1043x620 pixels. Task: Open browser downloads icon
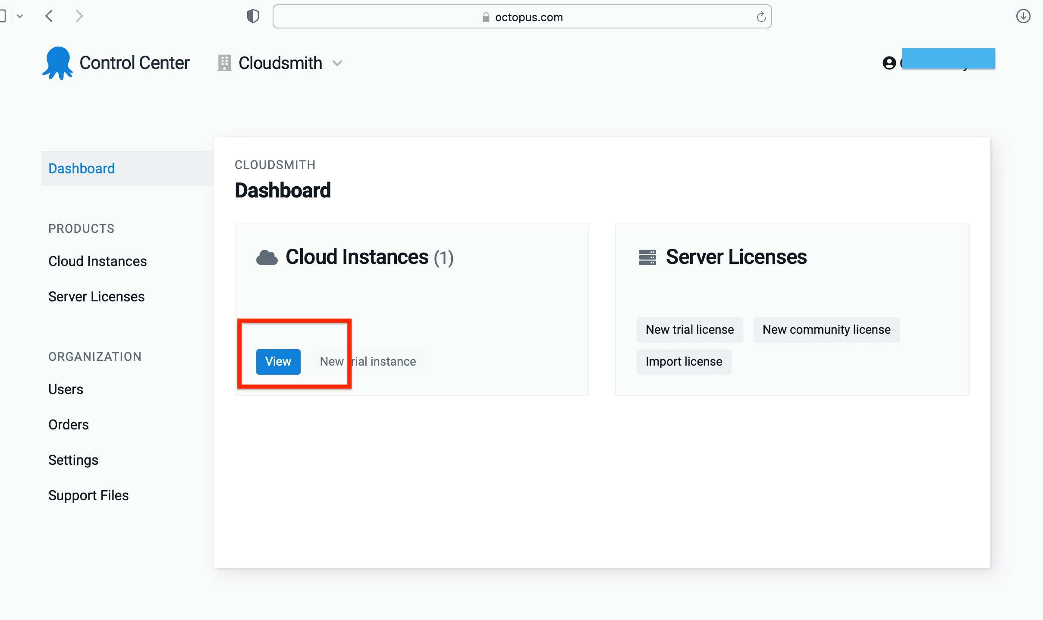(1023, 16)
